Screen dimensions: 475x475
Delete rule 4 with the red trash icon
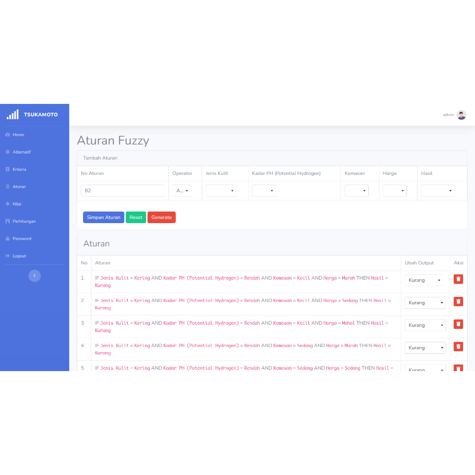point(458,347)
